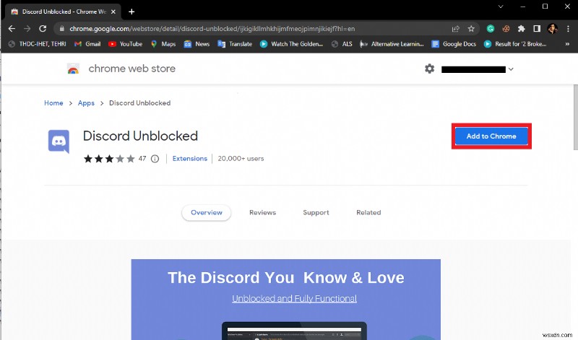The width and height of the screenshot is (578, 340).
Task: Click the star rating row
Action: coord(109,159)
